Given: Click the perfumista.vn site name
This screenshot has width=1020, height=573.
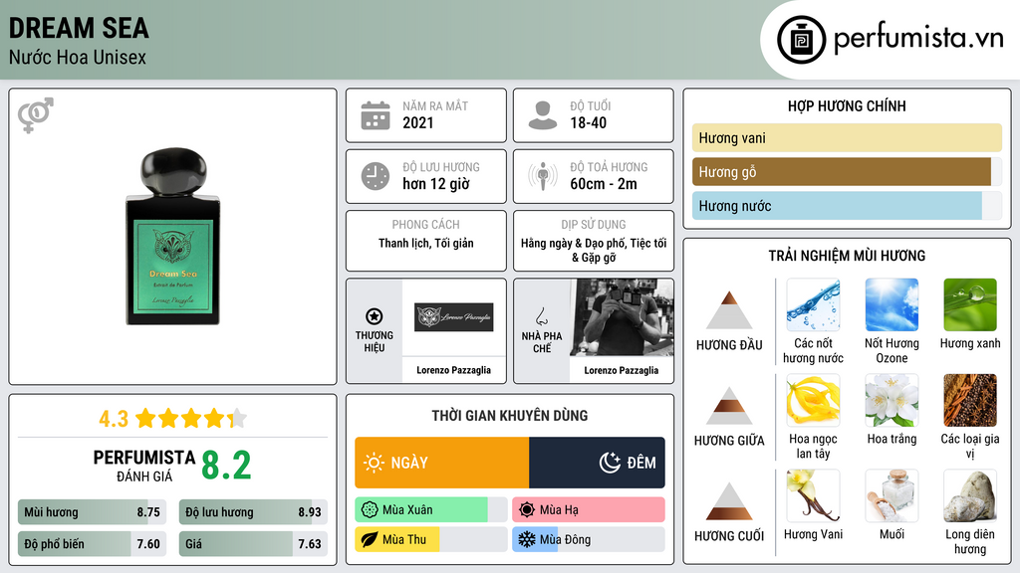Looking at the screenshot, I should tap(918, 39).
